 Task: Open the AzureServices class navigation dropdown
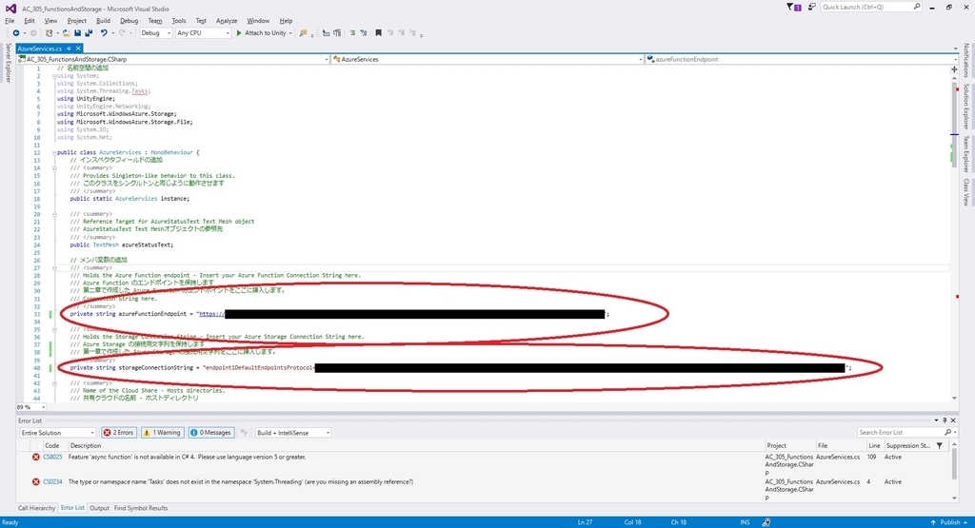click(x=487, y=59)
